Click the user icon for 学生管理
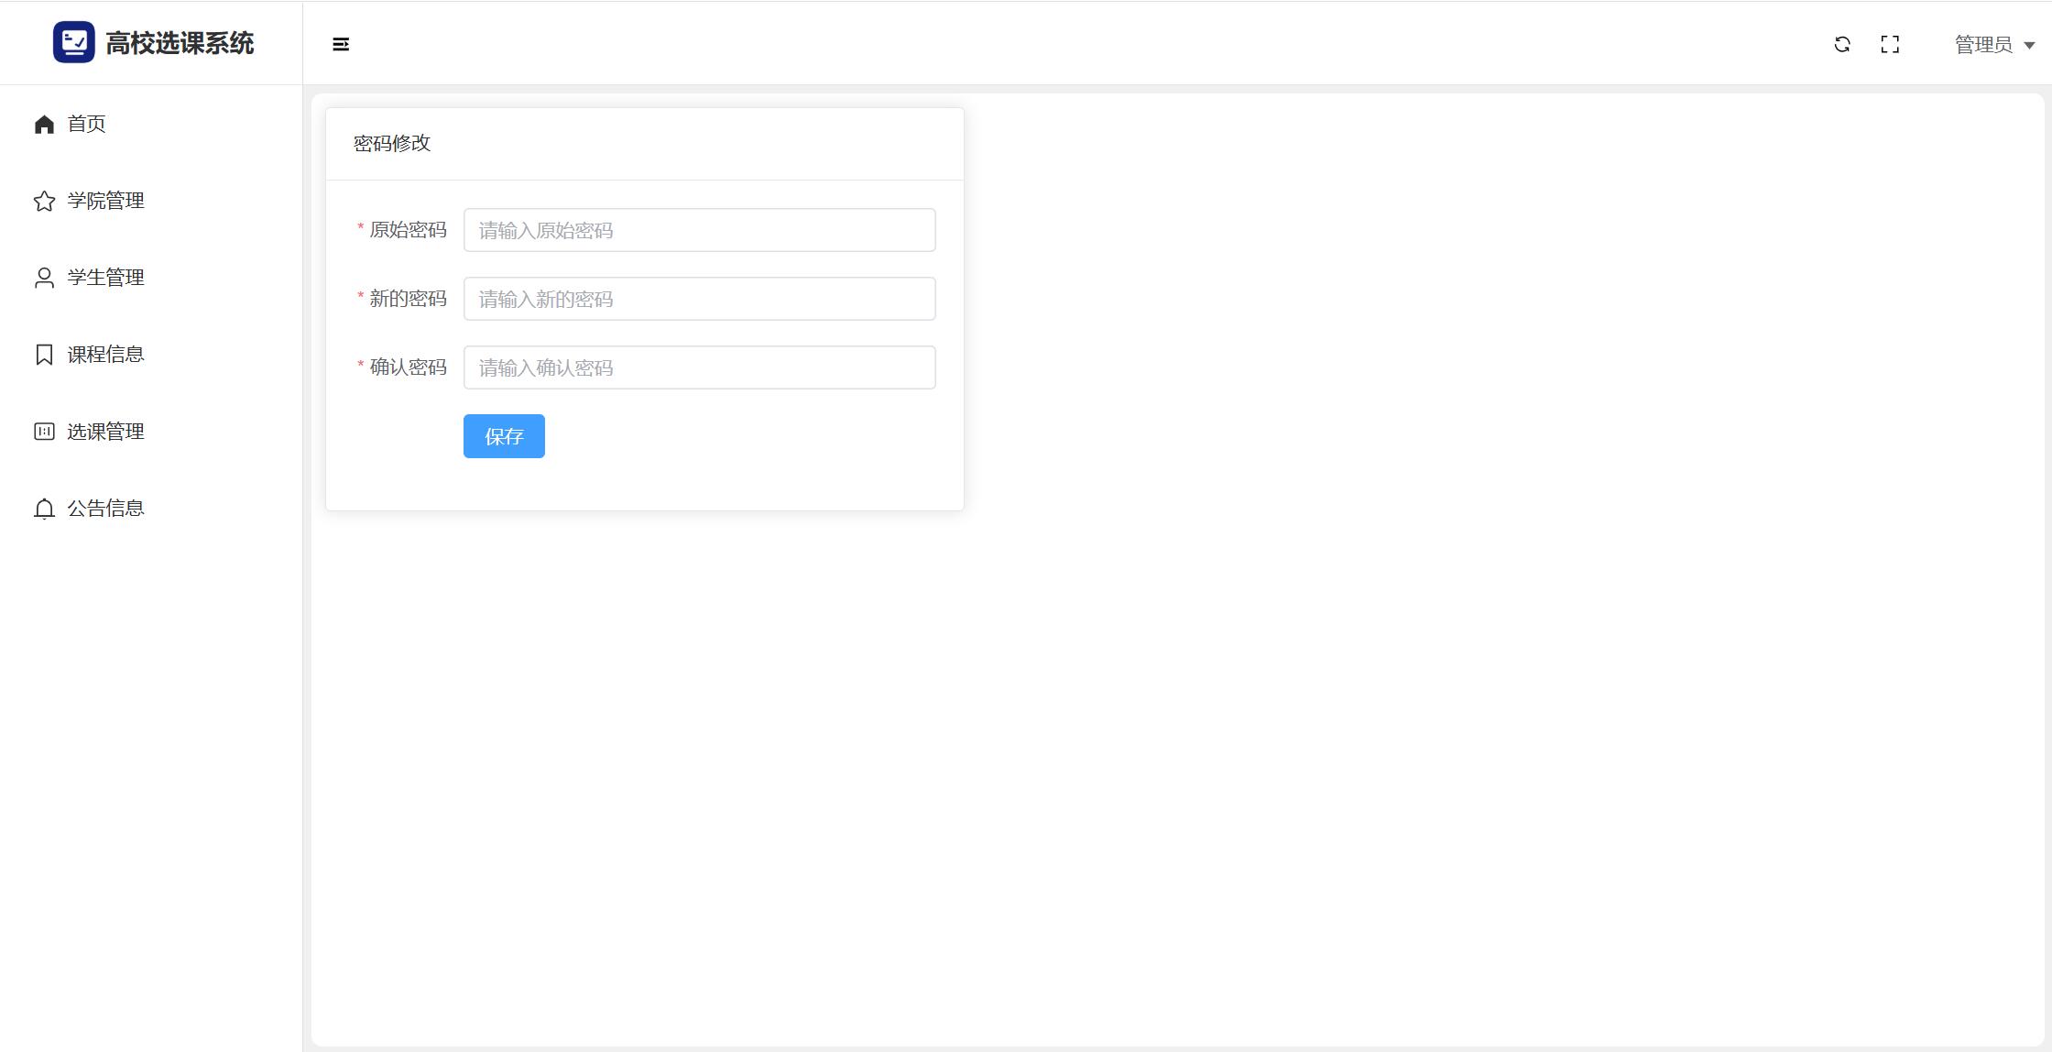The height and width of the screenshot is (1052, 2052). (44, 279)
